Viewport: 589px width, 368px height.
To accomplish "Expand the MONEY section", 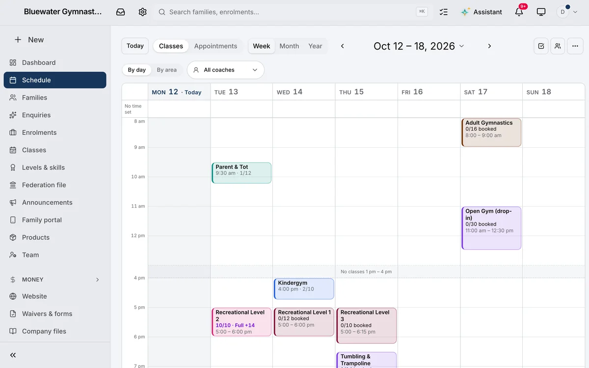I will [55, 280].
